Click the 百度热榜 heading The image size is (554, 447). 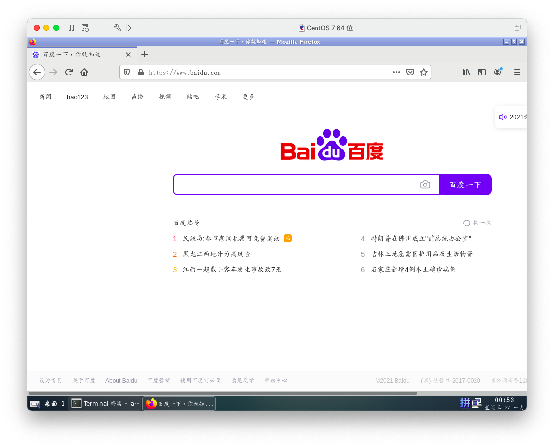187,223
